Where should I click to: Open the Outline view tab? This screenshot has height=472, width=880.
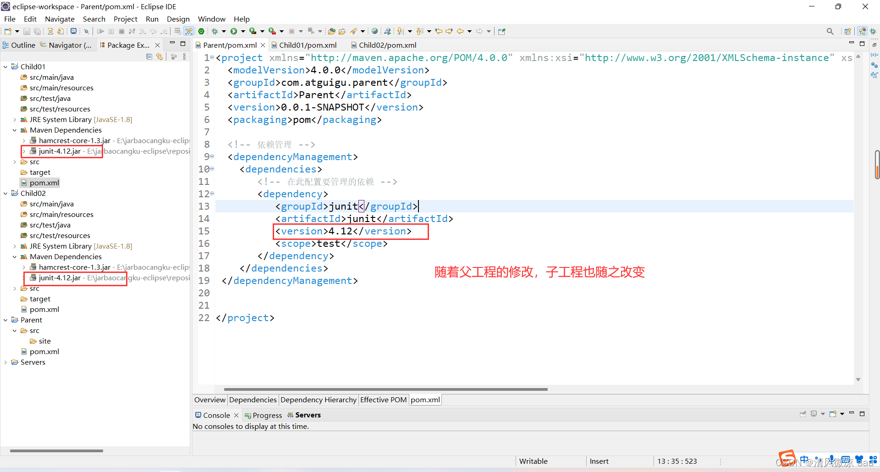[19, 45]
